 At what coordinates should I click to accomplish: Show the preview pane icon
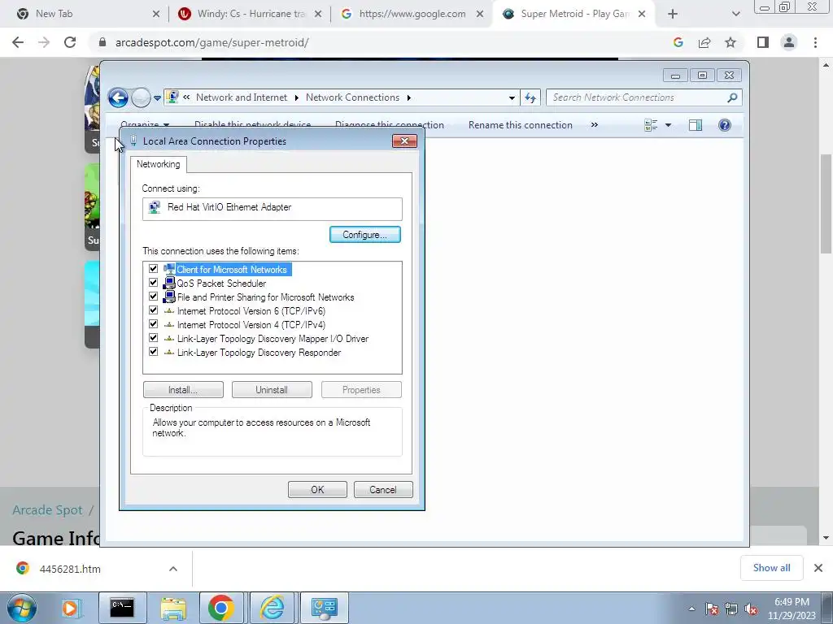[696, 125]
